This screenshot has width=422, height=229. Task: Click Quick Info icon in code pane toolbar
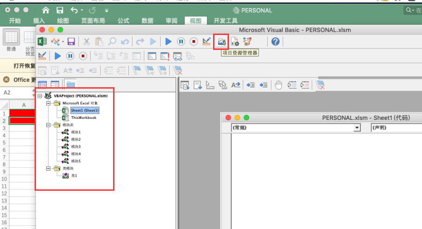pos(210,85)
